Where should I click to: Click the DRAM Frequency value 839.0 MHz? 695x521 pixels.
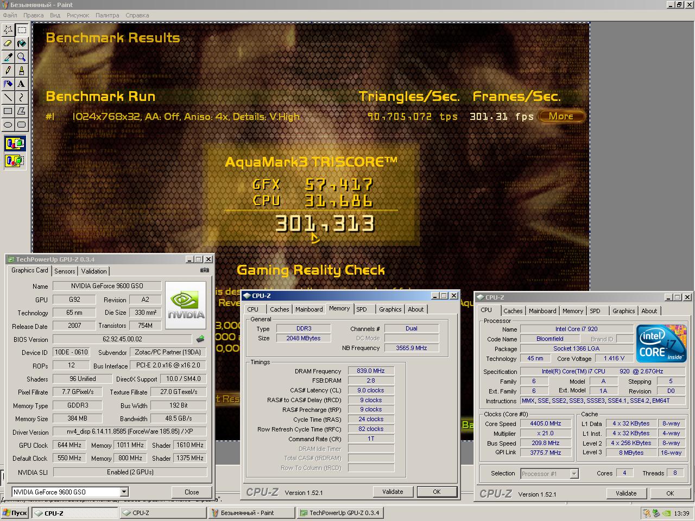(371, 371)
